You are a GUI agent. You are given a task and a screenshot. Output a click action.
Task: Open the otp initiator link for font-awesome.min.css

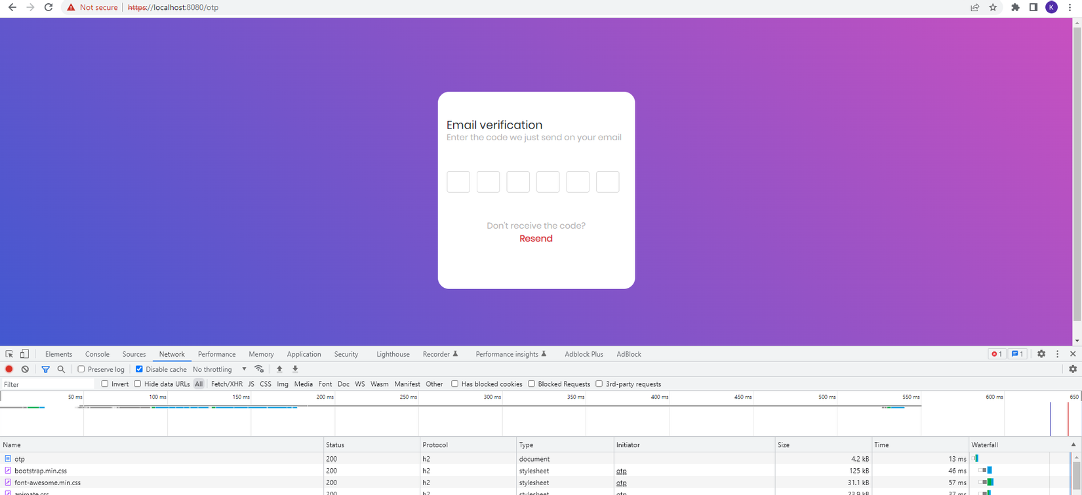pos(621,483)
